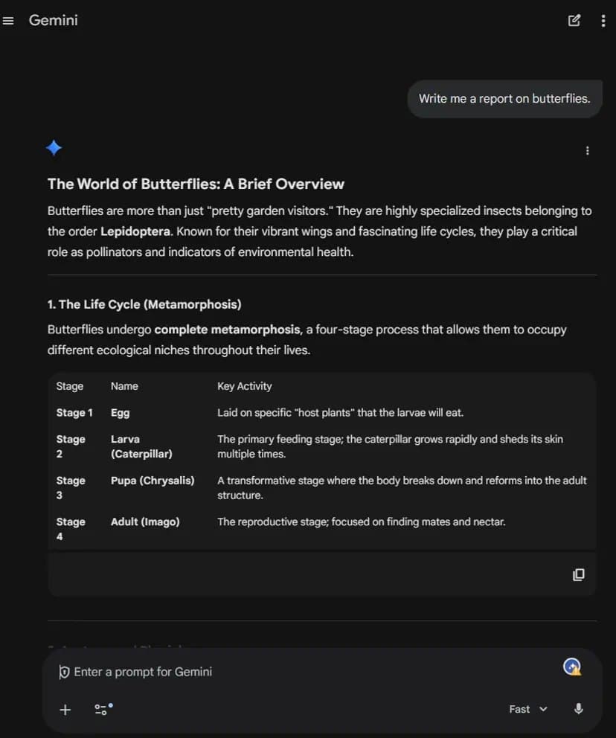Click the Gemini title text
Viewport: 616px width, 738px height.
(x=53, y=20)
